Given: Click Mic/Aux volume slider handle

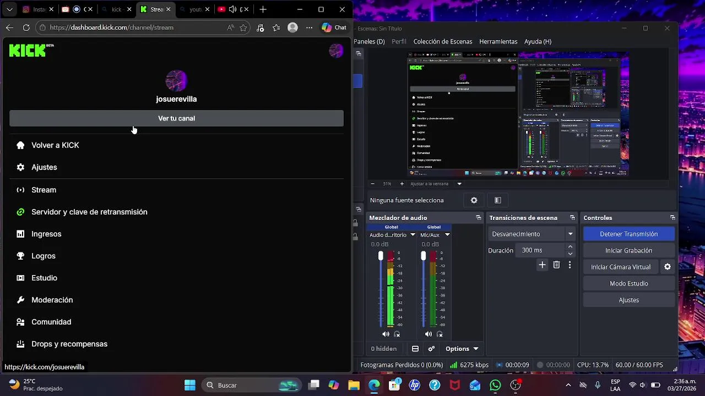Looking at the screenshot, I should pyautogui.click(x=424, y=256).
